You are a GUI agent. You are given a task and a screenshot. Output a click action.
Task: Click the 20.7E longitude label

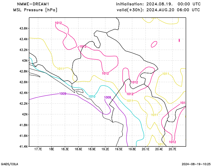point(172,149)
